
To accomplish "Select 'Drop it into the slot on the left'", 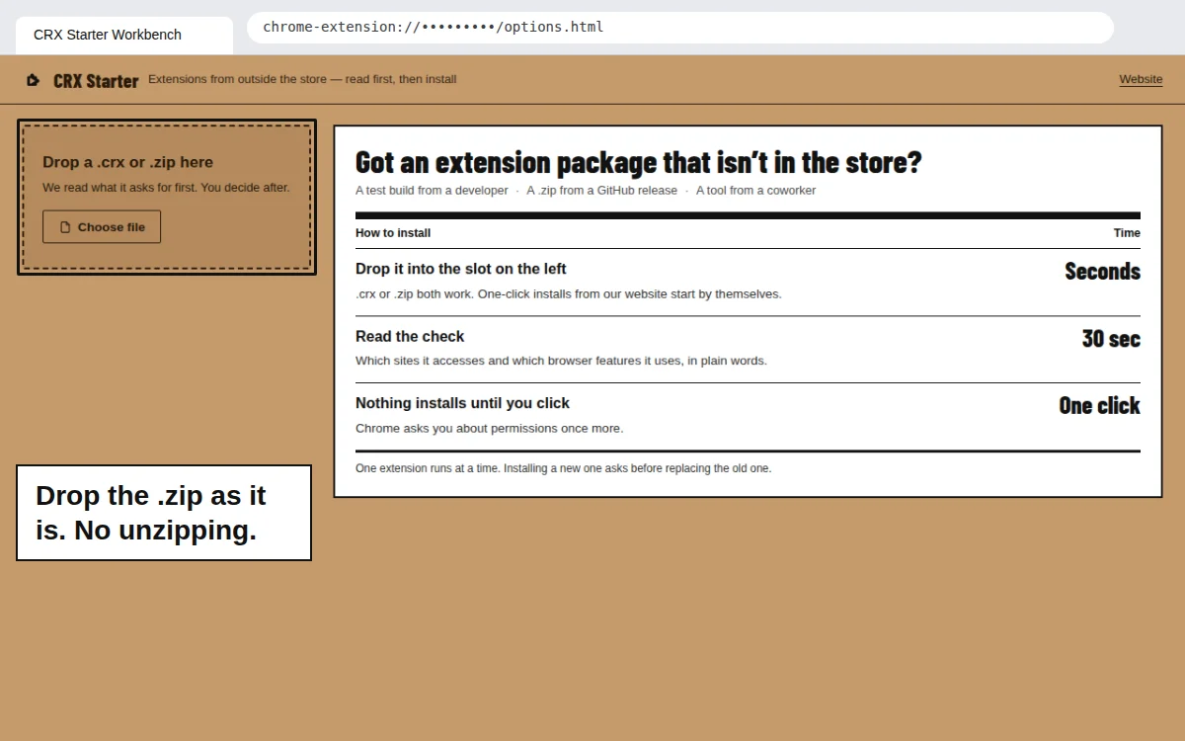I will pyautogui.click(x=461, y=269).
